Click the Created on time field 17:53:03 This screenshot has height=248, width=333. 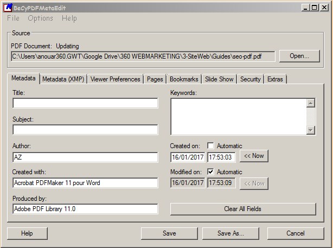pos(221,157)
